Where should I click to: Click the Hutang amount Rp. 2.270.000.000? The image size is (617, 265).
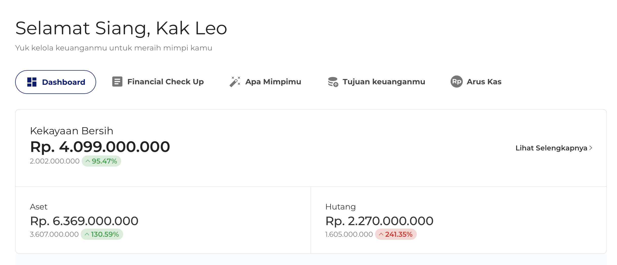click(x=379, y=221)
